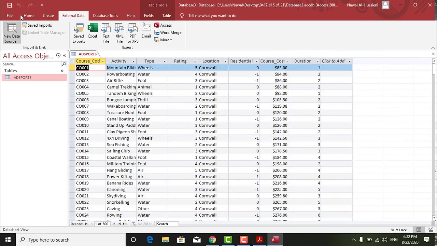Open Activity column filter dropdown
Screen dimensions: 437x246
coord(133,61)
